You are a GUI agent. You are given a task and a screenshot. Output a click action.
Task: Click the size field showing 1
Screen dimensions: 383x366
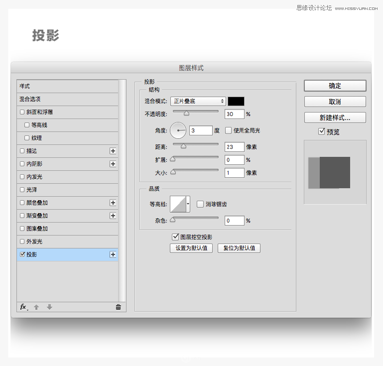coord(235,173)
